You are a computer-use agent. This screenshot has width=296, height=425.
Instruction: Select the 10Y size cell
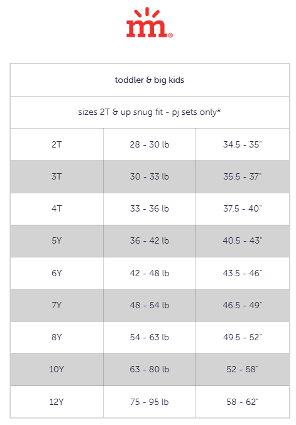tap(57, 369)
